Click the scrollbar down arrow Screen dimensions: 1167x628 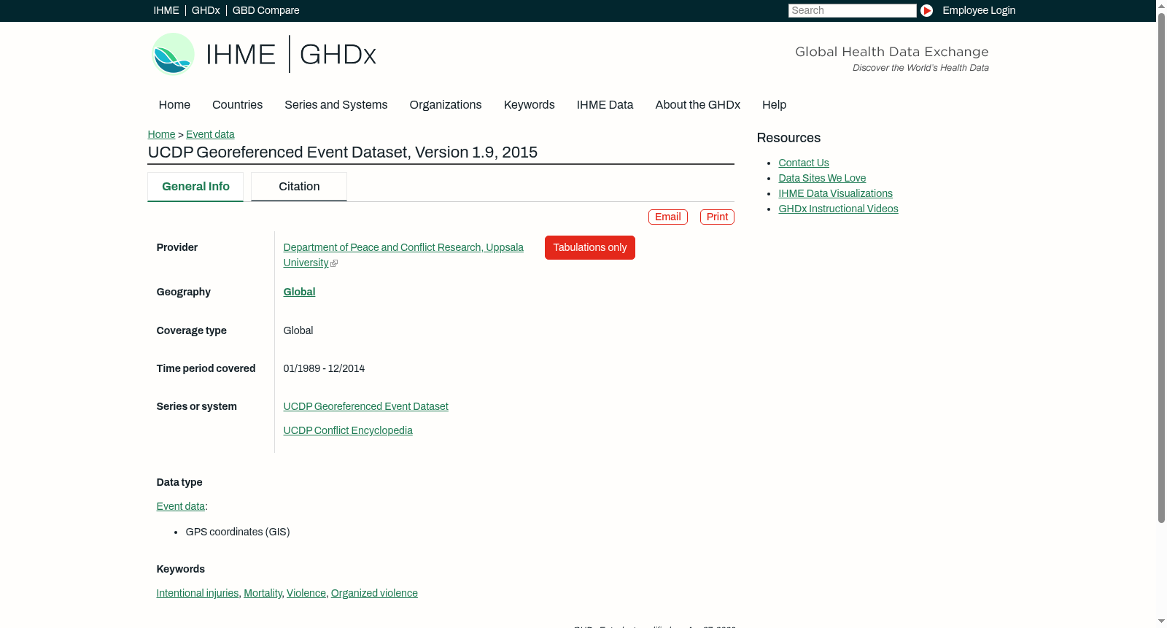click(x=1161, y=622)
